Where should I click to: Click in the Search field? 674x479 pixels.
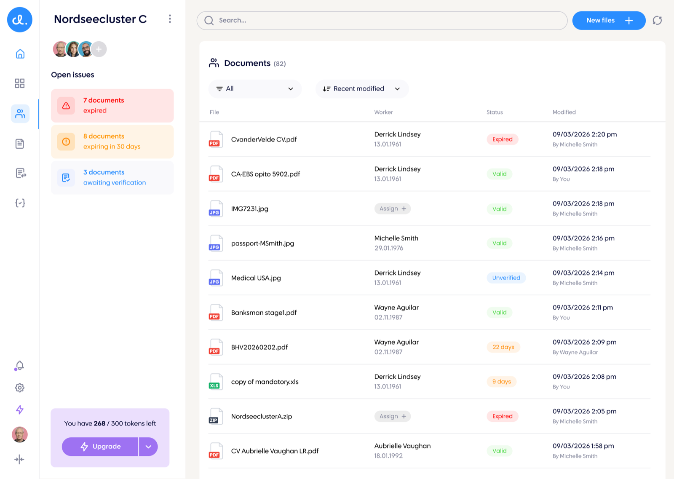click(x=382, y=21)
